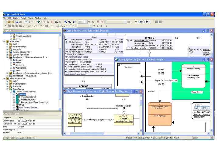219x164 pixels.
Task: Click the 'Creation Time' property row
Action: click(32, 121)
